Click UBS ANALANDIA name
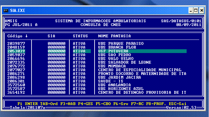 [x=114, y=85]
